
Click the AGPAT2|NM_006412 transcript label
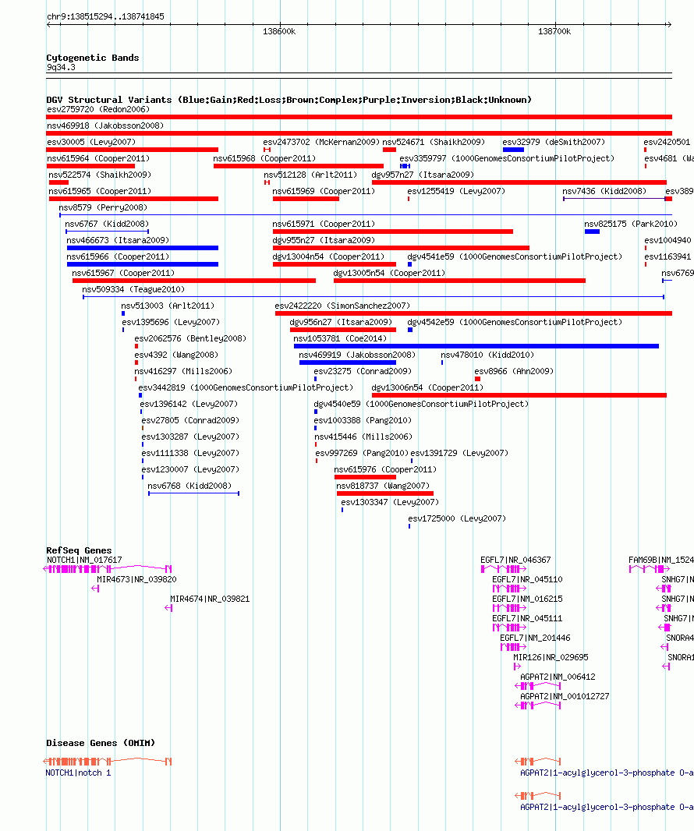pyautogui.click(x=558, y=677)
